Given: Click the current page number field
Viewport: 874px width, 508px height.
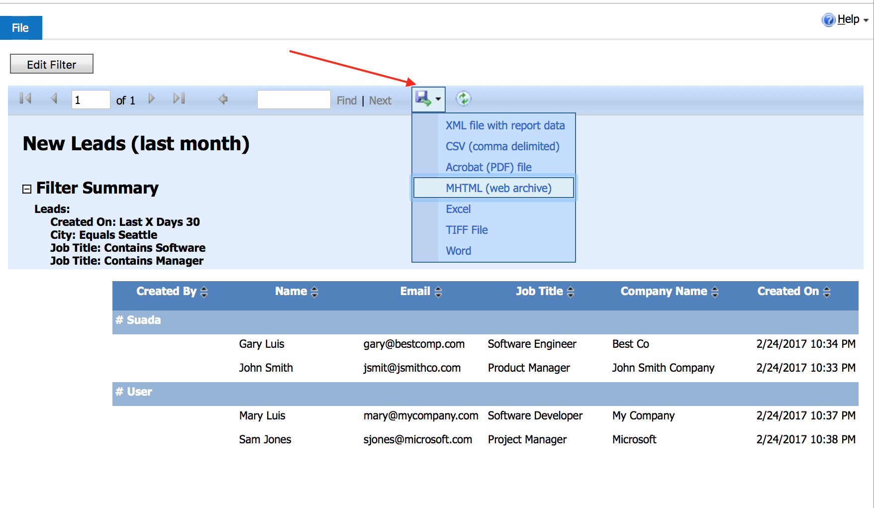Looking at the screenshot, I should coord(91,100).
